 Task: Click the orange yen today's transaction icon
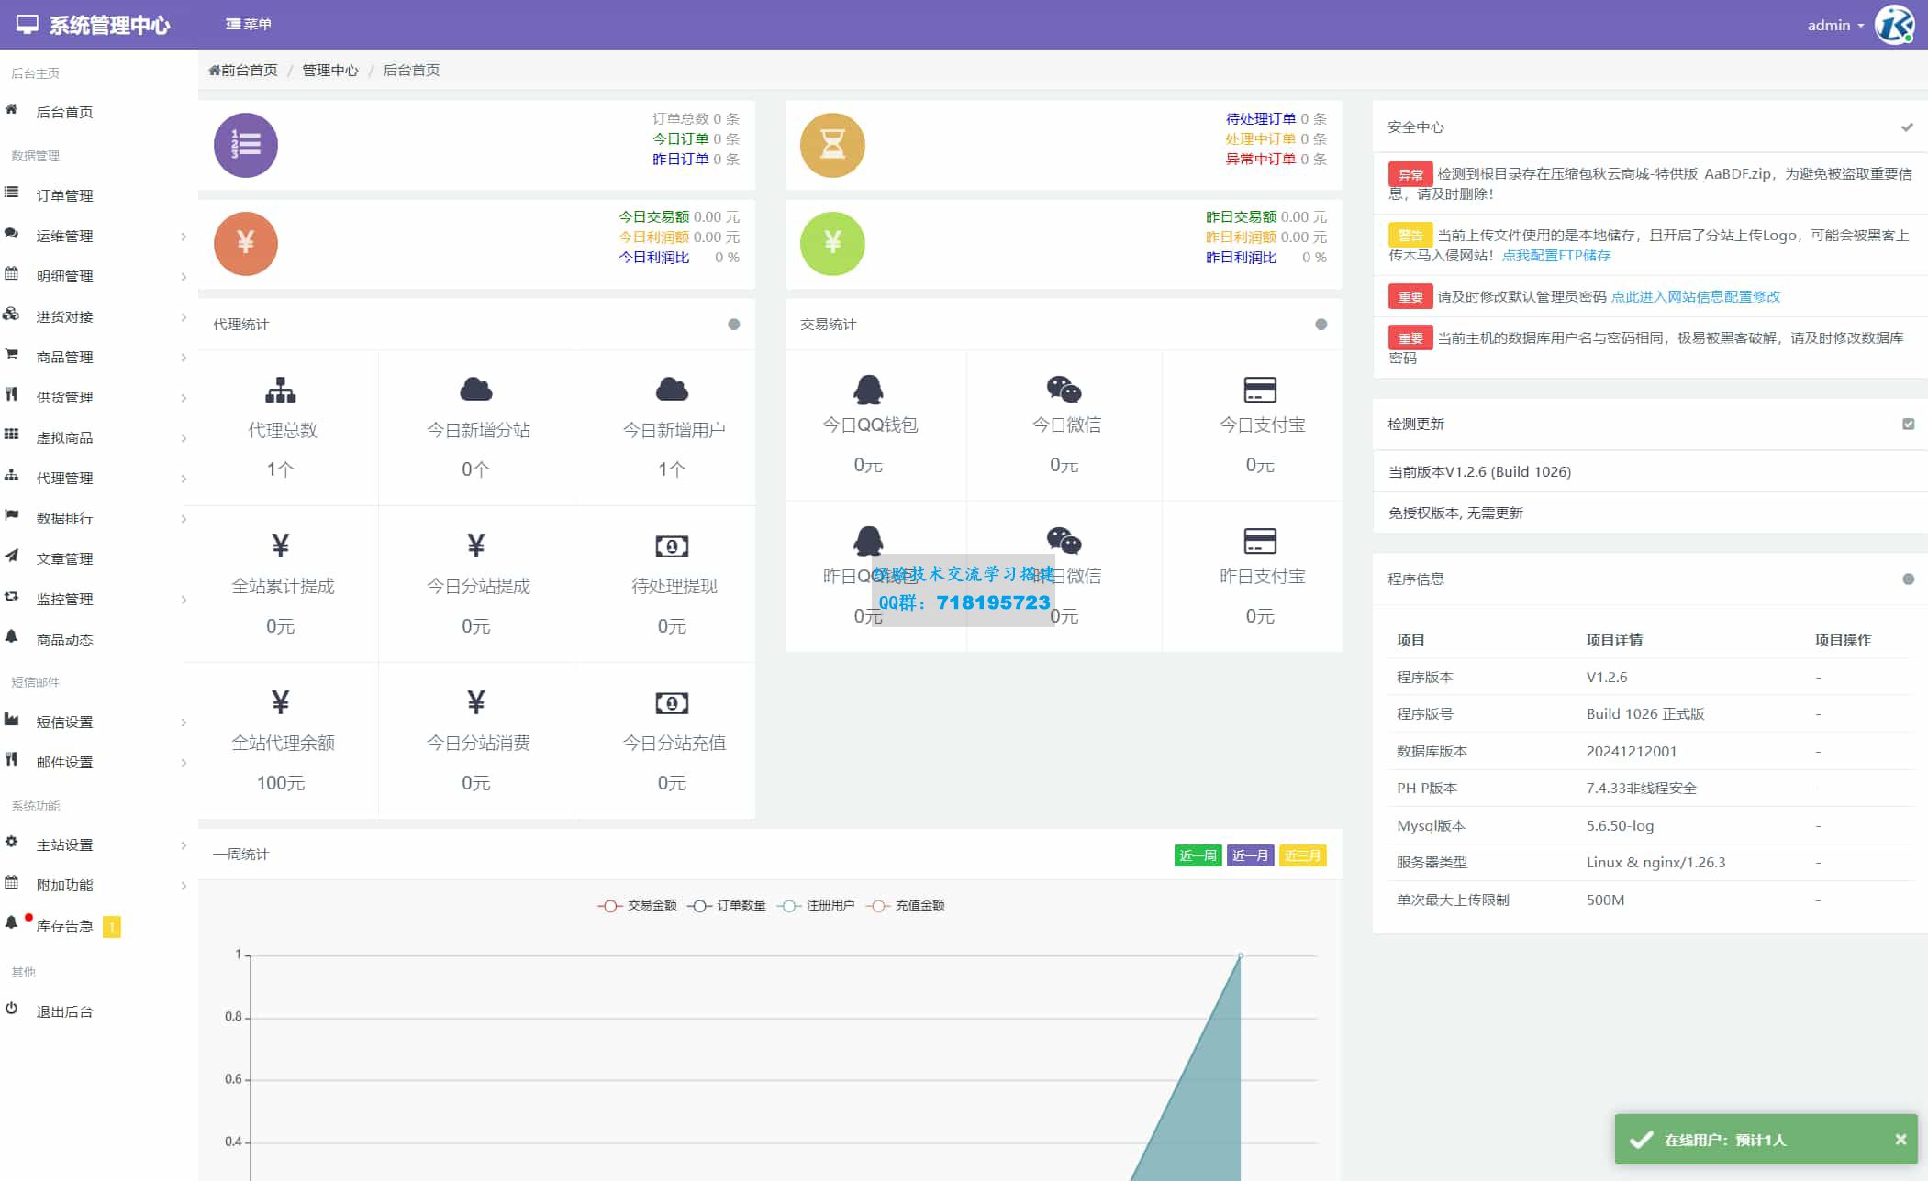pos(245,243)
